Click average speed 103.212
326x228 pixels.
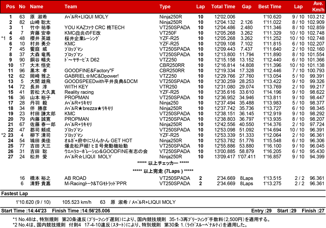point(316,17)
